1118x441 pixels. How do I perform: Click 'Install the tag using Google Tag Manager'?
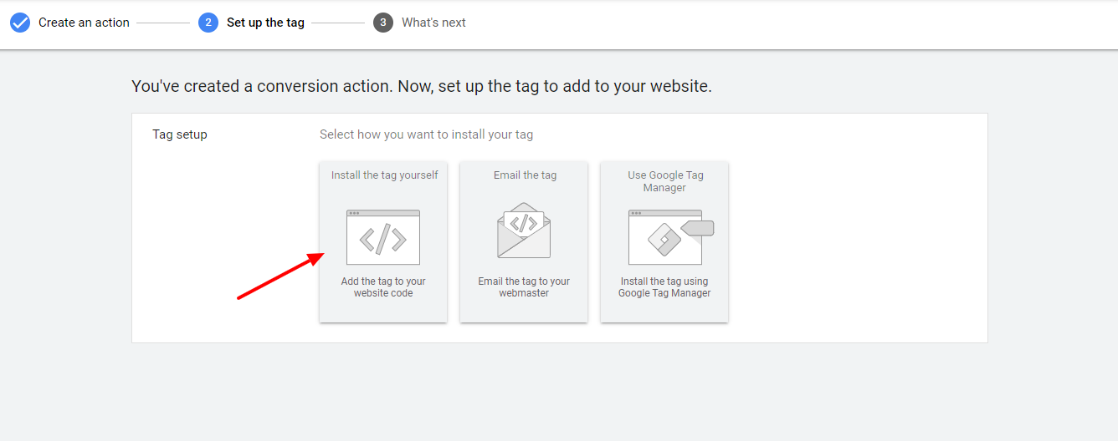664,287
